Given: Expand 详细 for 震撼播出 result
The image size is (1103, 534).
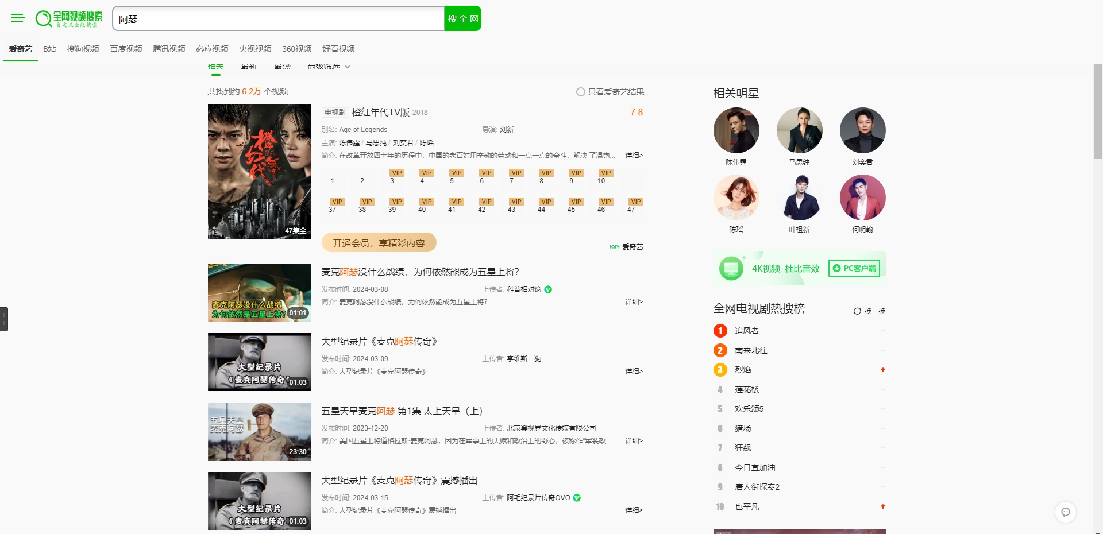Looking at the screenshot, I should [x=634, y=510].
